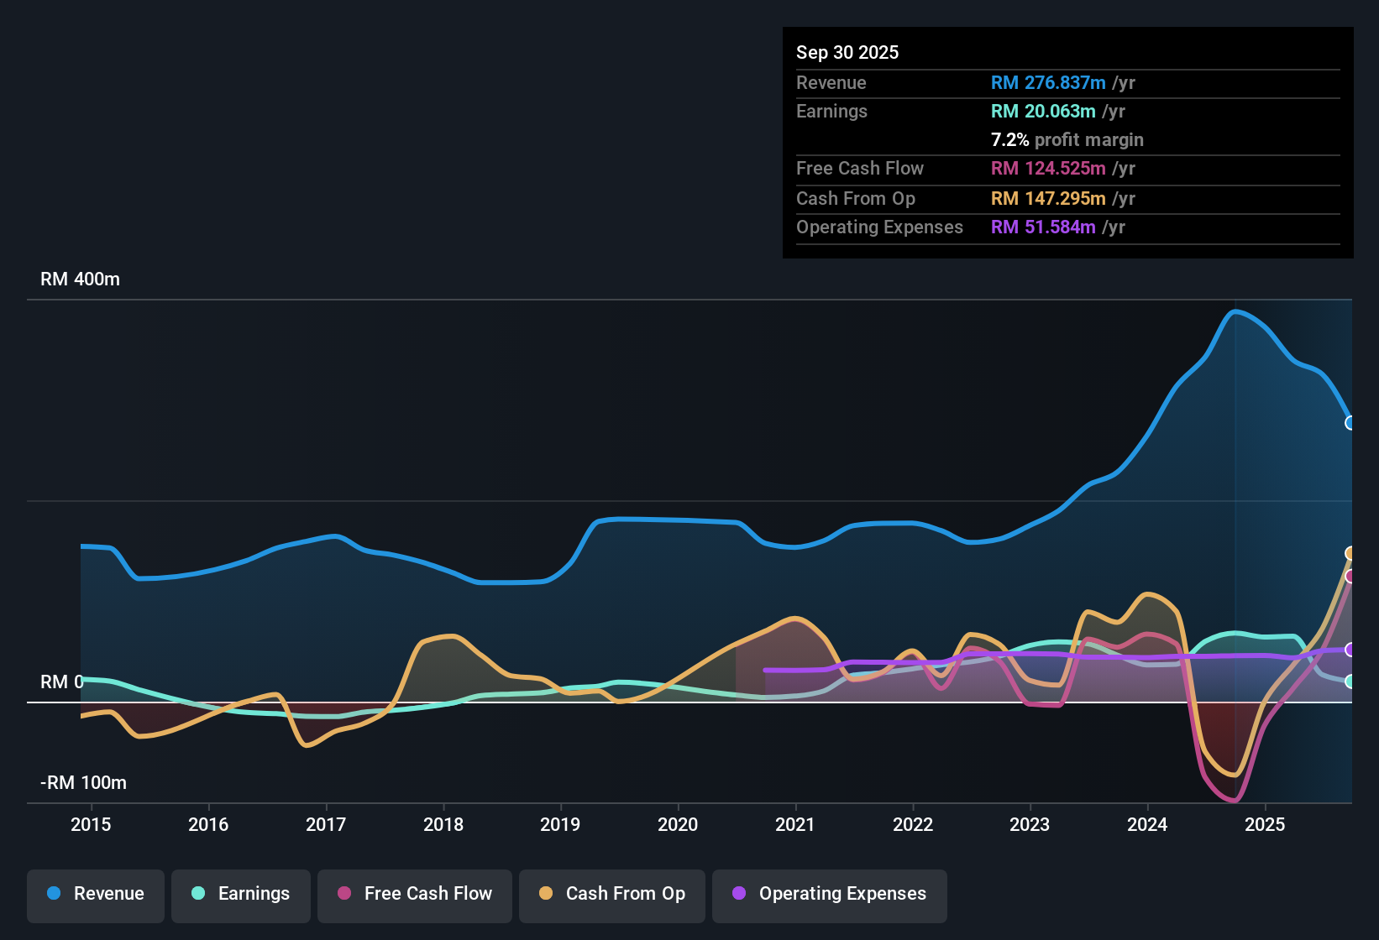Toggle the Operating Expenses series off
This screenshot has width=1379, height=940.
pyautogui.click(x=829, y=894)
